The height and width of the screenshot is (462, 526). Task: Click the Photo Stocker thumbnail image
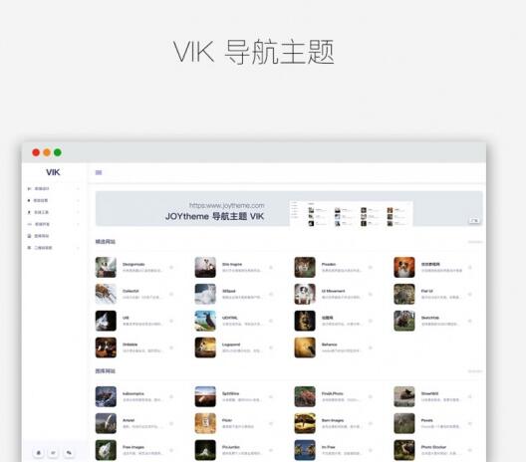404,450
